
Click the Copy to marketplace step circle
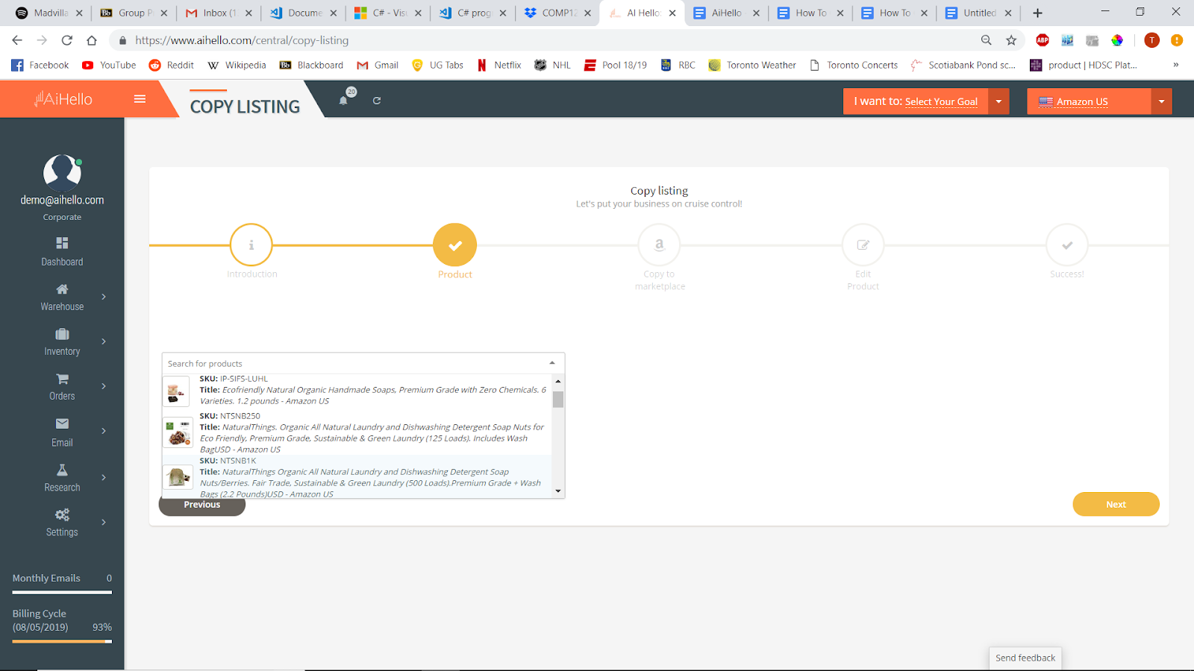[659, 245]
